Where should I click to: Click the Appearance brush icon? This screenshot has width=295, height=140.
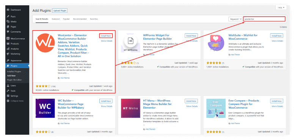8,61
